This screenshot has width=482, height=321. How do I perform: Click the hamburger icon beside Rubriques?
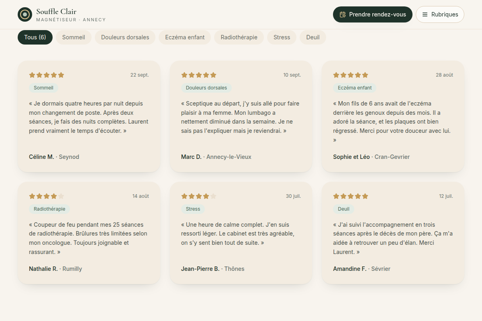(x=425, y=14)
